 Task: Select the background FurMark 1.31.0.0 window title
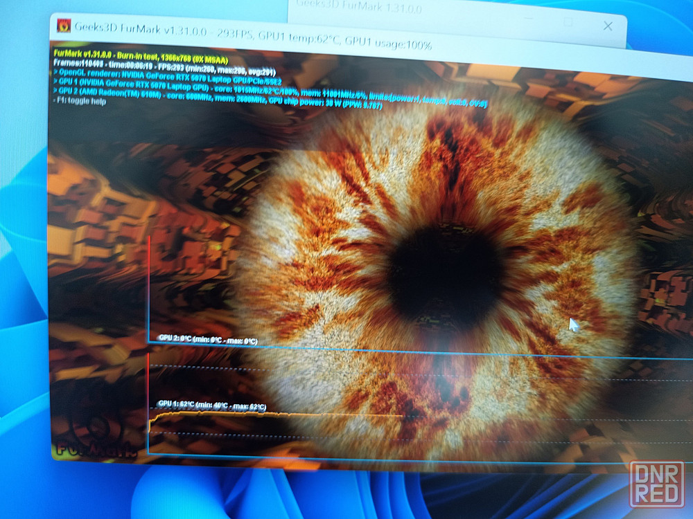click(x=358, y=7)
